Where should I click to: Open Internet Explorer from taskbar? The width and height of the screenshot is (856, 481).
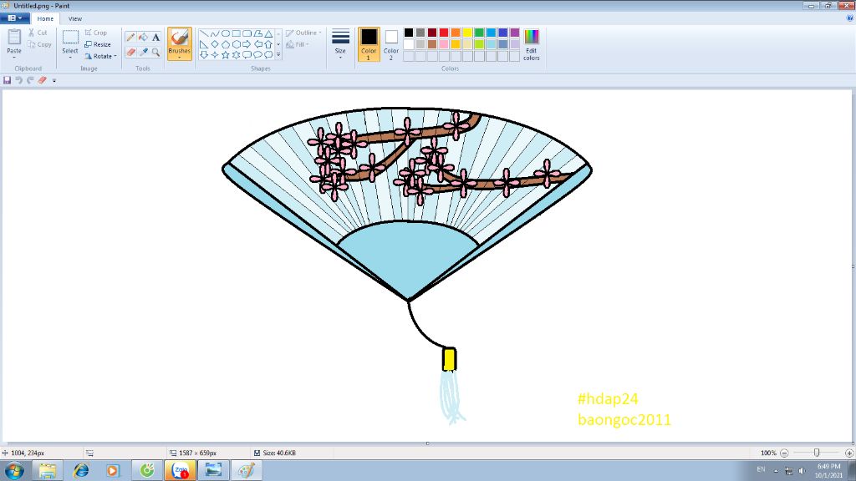(x=81, y=470)
